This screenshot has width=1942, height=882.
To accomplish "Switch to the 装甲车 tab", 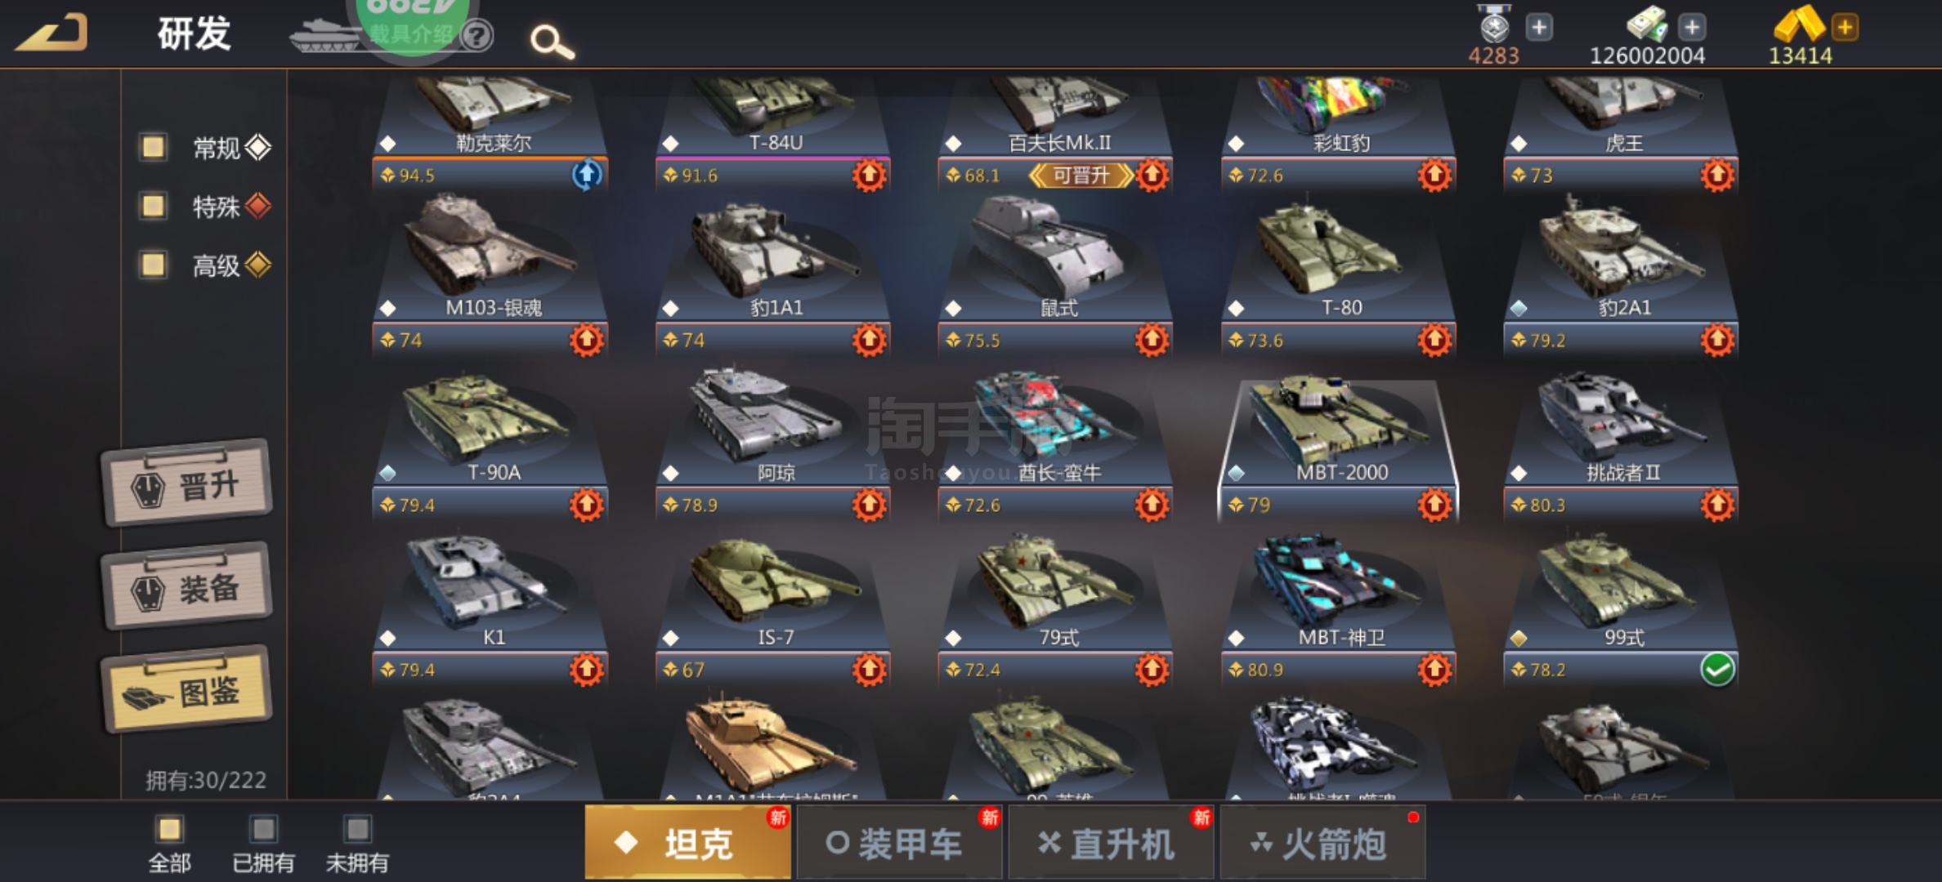I will point(899,843).
